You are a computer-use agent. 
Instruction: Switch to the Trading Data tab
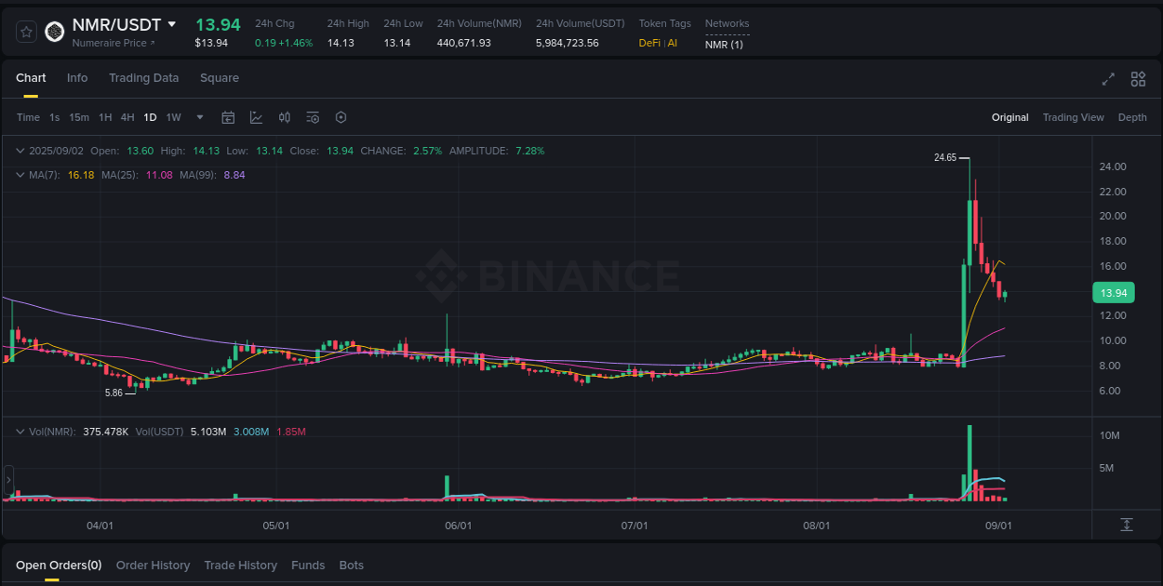point(143,78)
